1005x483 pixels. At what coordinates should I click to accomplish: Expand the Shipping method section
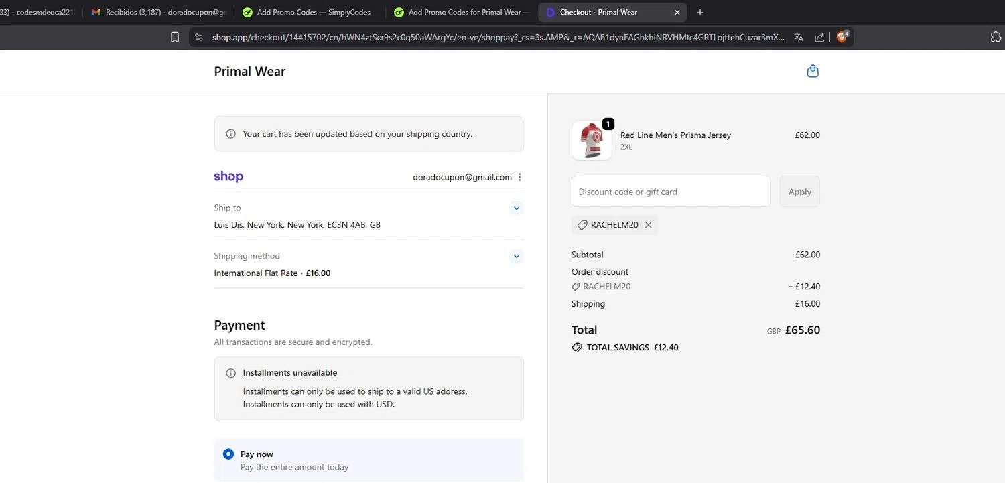pos(516,257)
